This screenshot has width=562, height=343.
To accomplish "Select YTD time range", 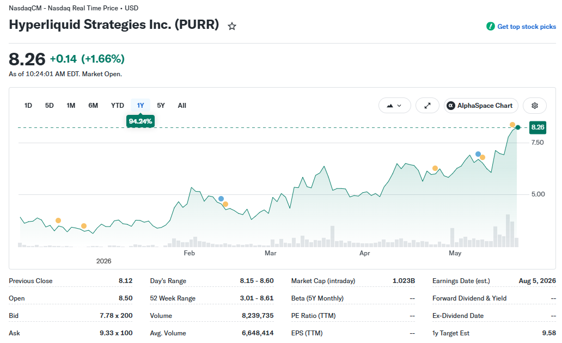I will click(118, 106).
